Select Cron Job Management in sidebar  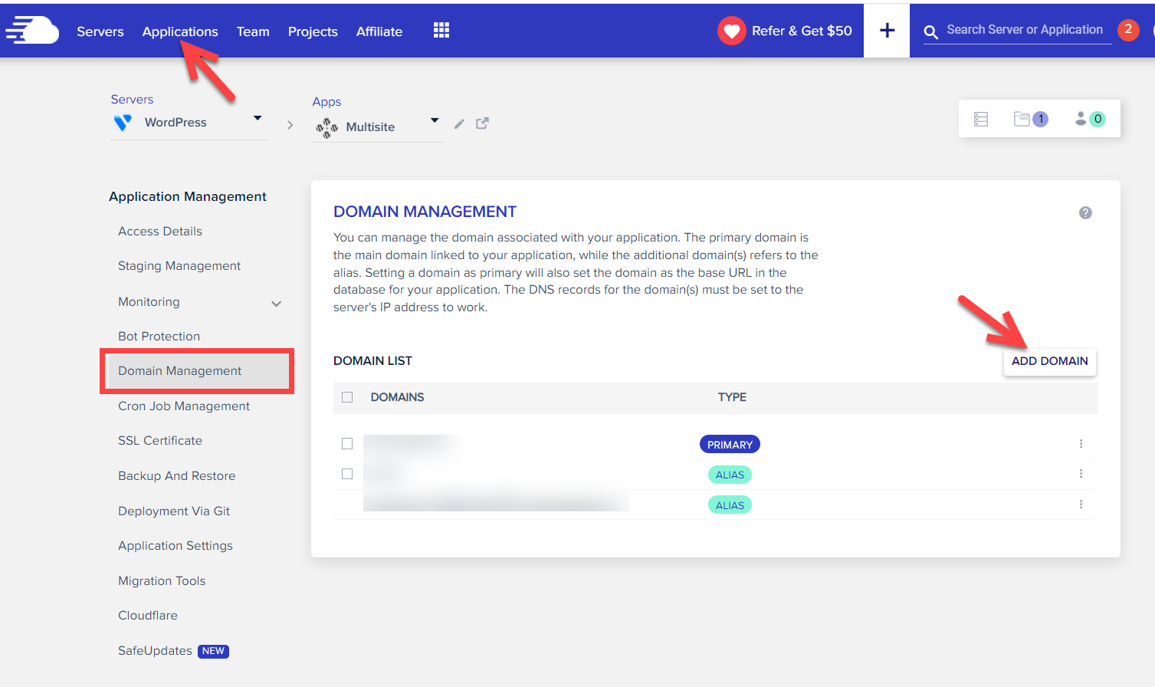(184, 406)
